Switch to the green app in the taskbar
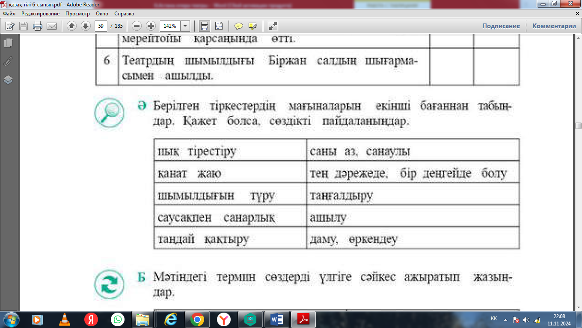Image resolution: width=582 pixels, height=328 pixels. coord(250,319)
